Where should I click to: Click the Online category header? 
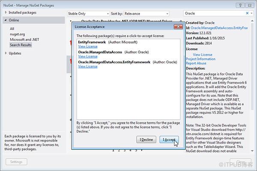[34, 20]
